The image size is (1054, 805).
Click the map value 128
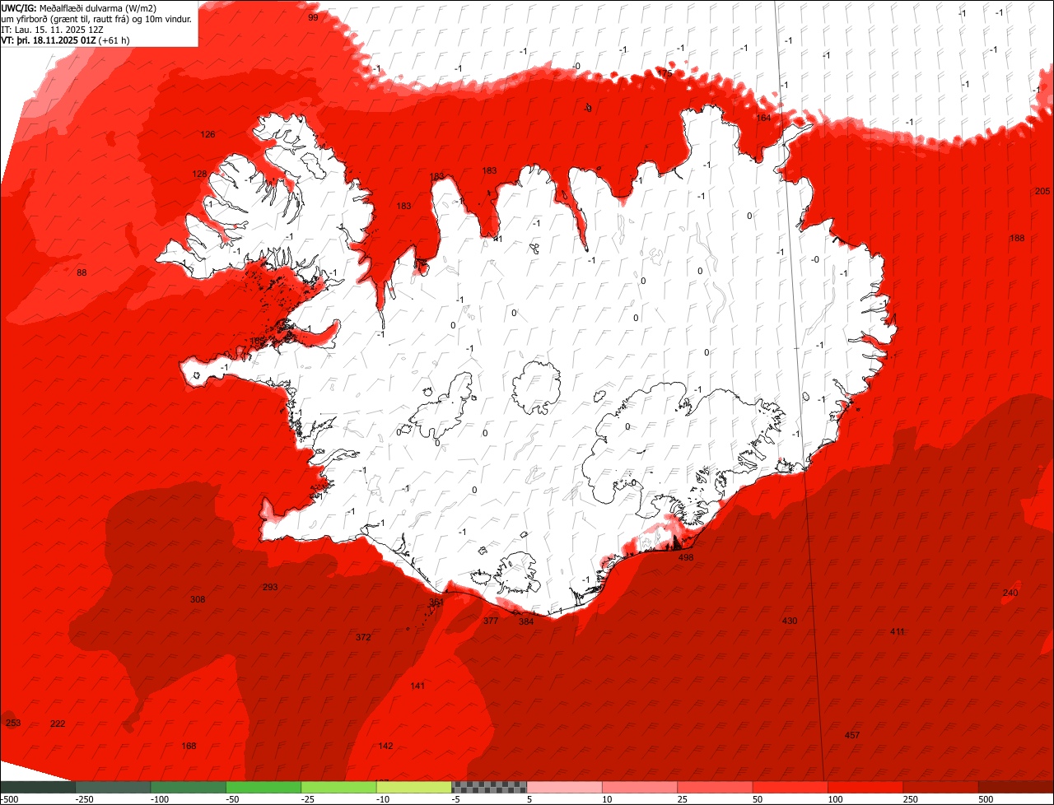coord(200,174)
